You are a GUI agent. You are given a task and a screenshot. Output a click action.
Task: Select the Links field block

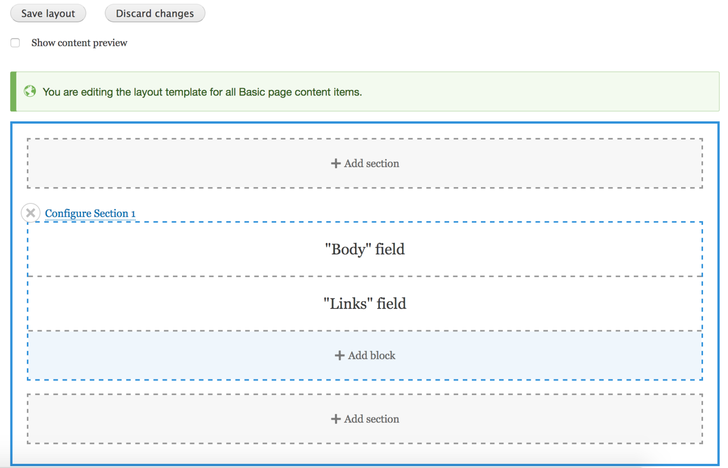point(364,303)
